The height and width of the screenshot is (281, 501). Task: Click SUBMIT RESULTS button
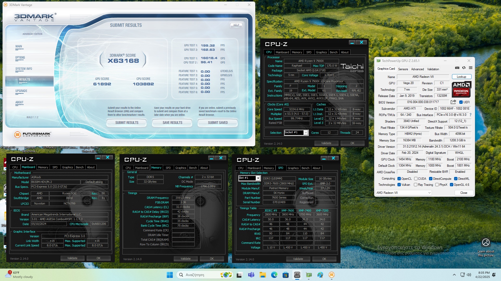click(127, 123)
